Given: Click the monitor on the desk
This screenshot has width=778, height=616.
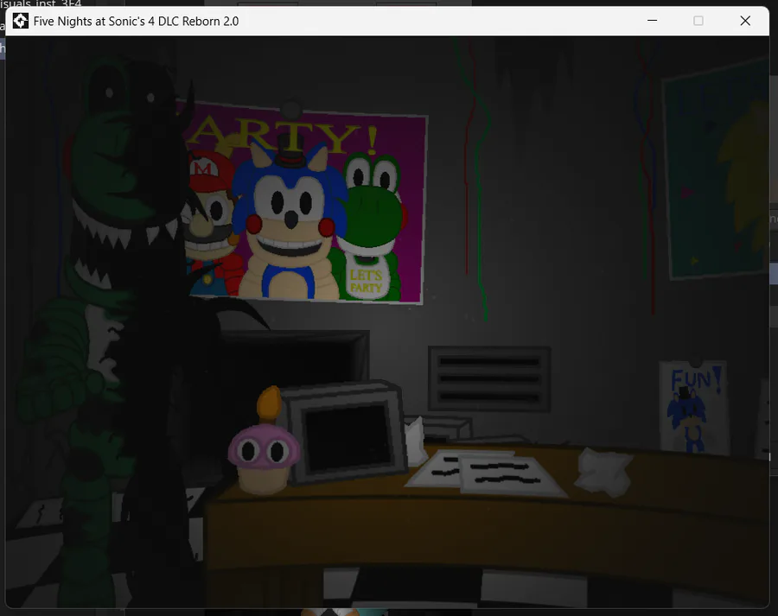Looking at the screenshot, I should click(x=347, y=433).
